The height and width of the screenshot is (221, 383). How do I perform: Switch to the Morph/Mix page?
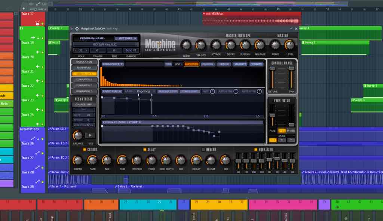click(84, 68)
